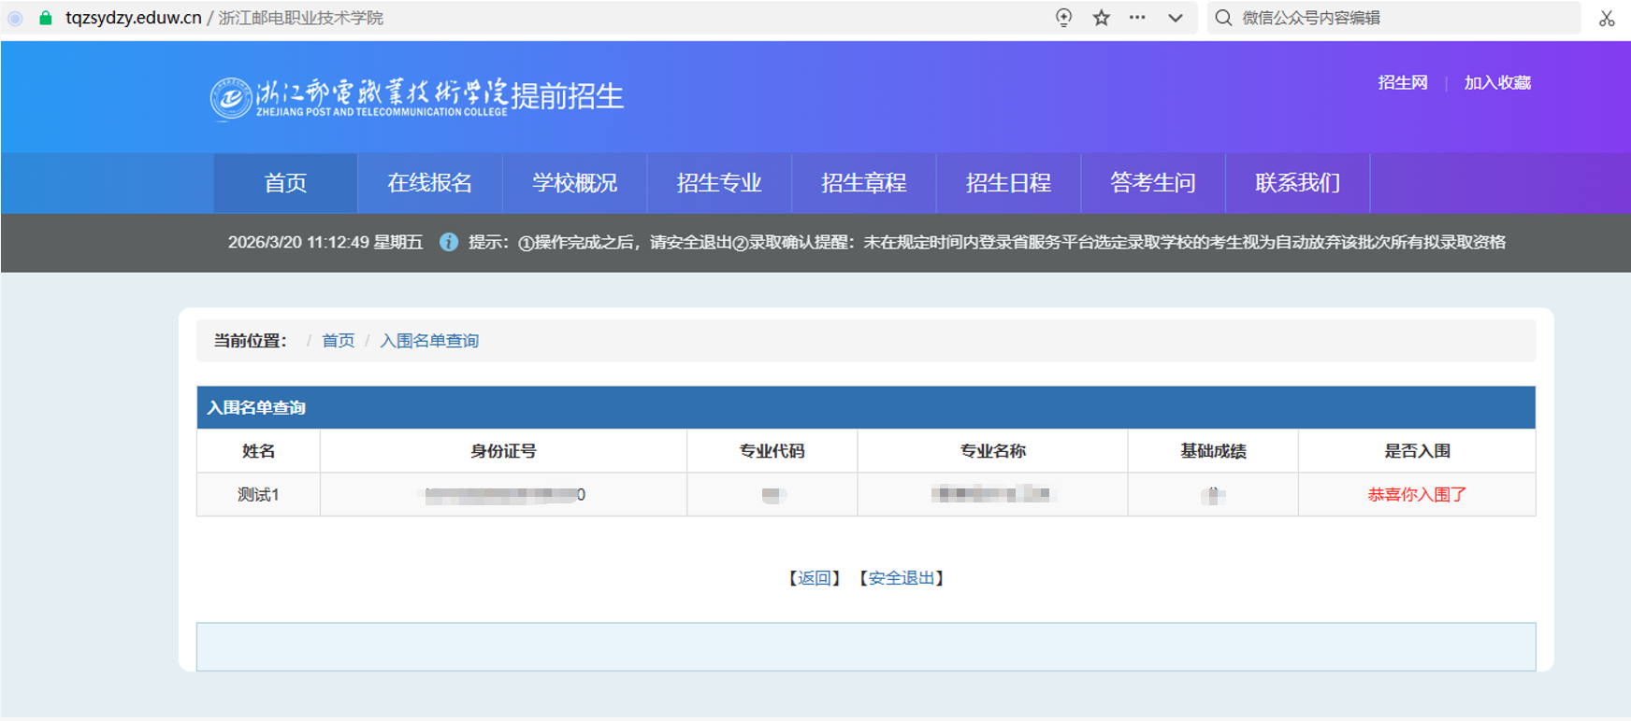The width and height of the screenshot is (1631, 721).
Task: Open the 学校概况 menu item
Action: click(574, 183)
